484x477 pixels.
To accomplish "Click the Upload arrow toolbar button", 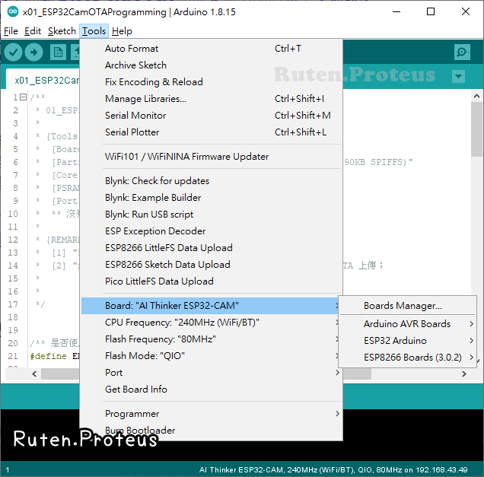I will [33, 52].
